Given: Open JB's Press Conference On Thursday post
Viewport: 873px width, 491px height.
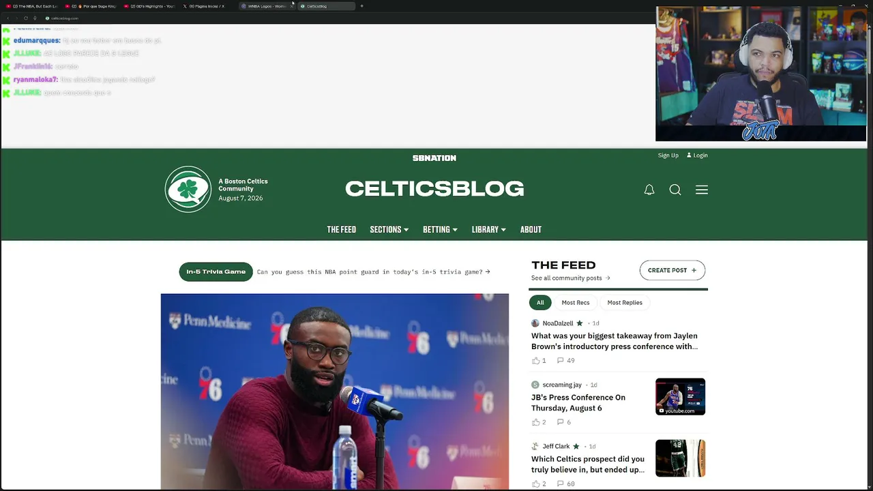Looking at the screenshot, I should (578, 403).
